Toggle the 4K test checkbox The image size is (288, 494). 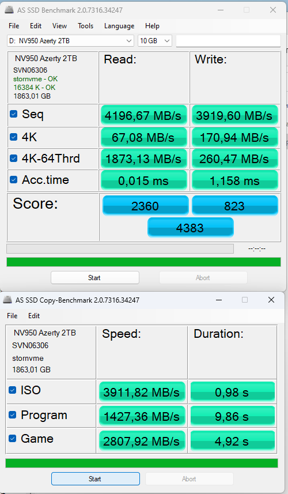13,137
